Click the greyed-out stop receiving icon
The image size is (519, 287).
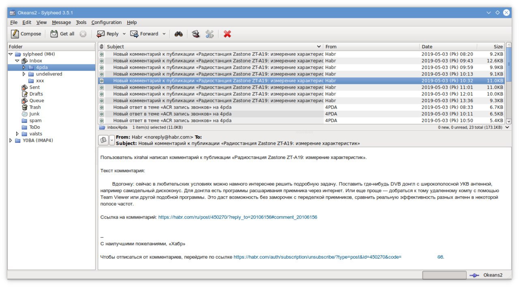click(83, 34)
